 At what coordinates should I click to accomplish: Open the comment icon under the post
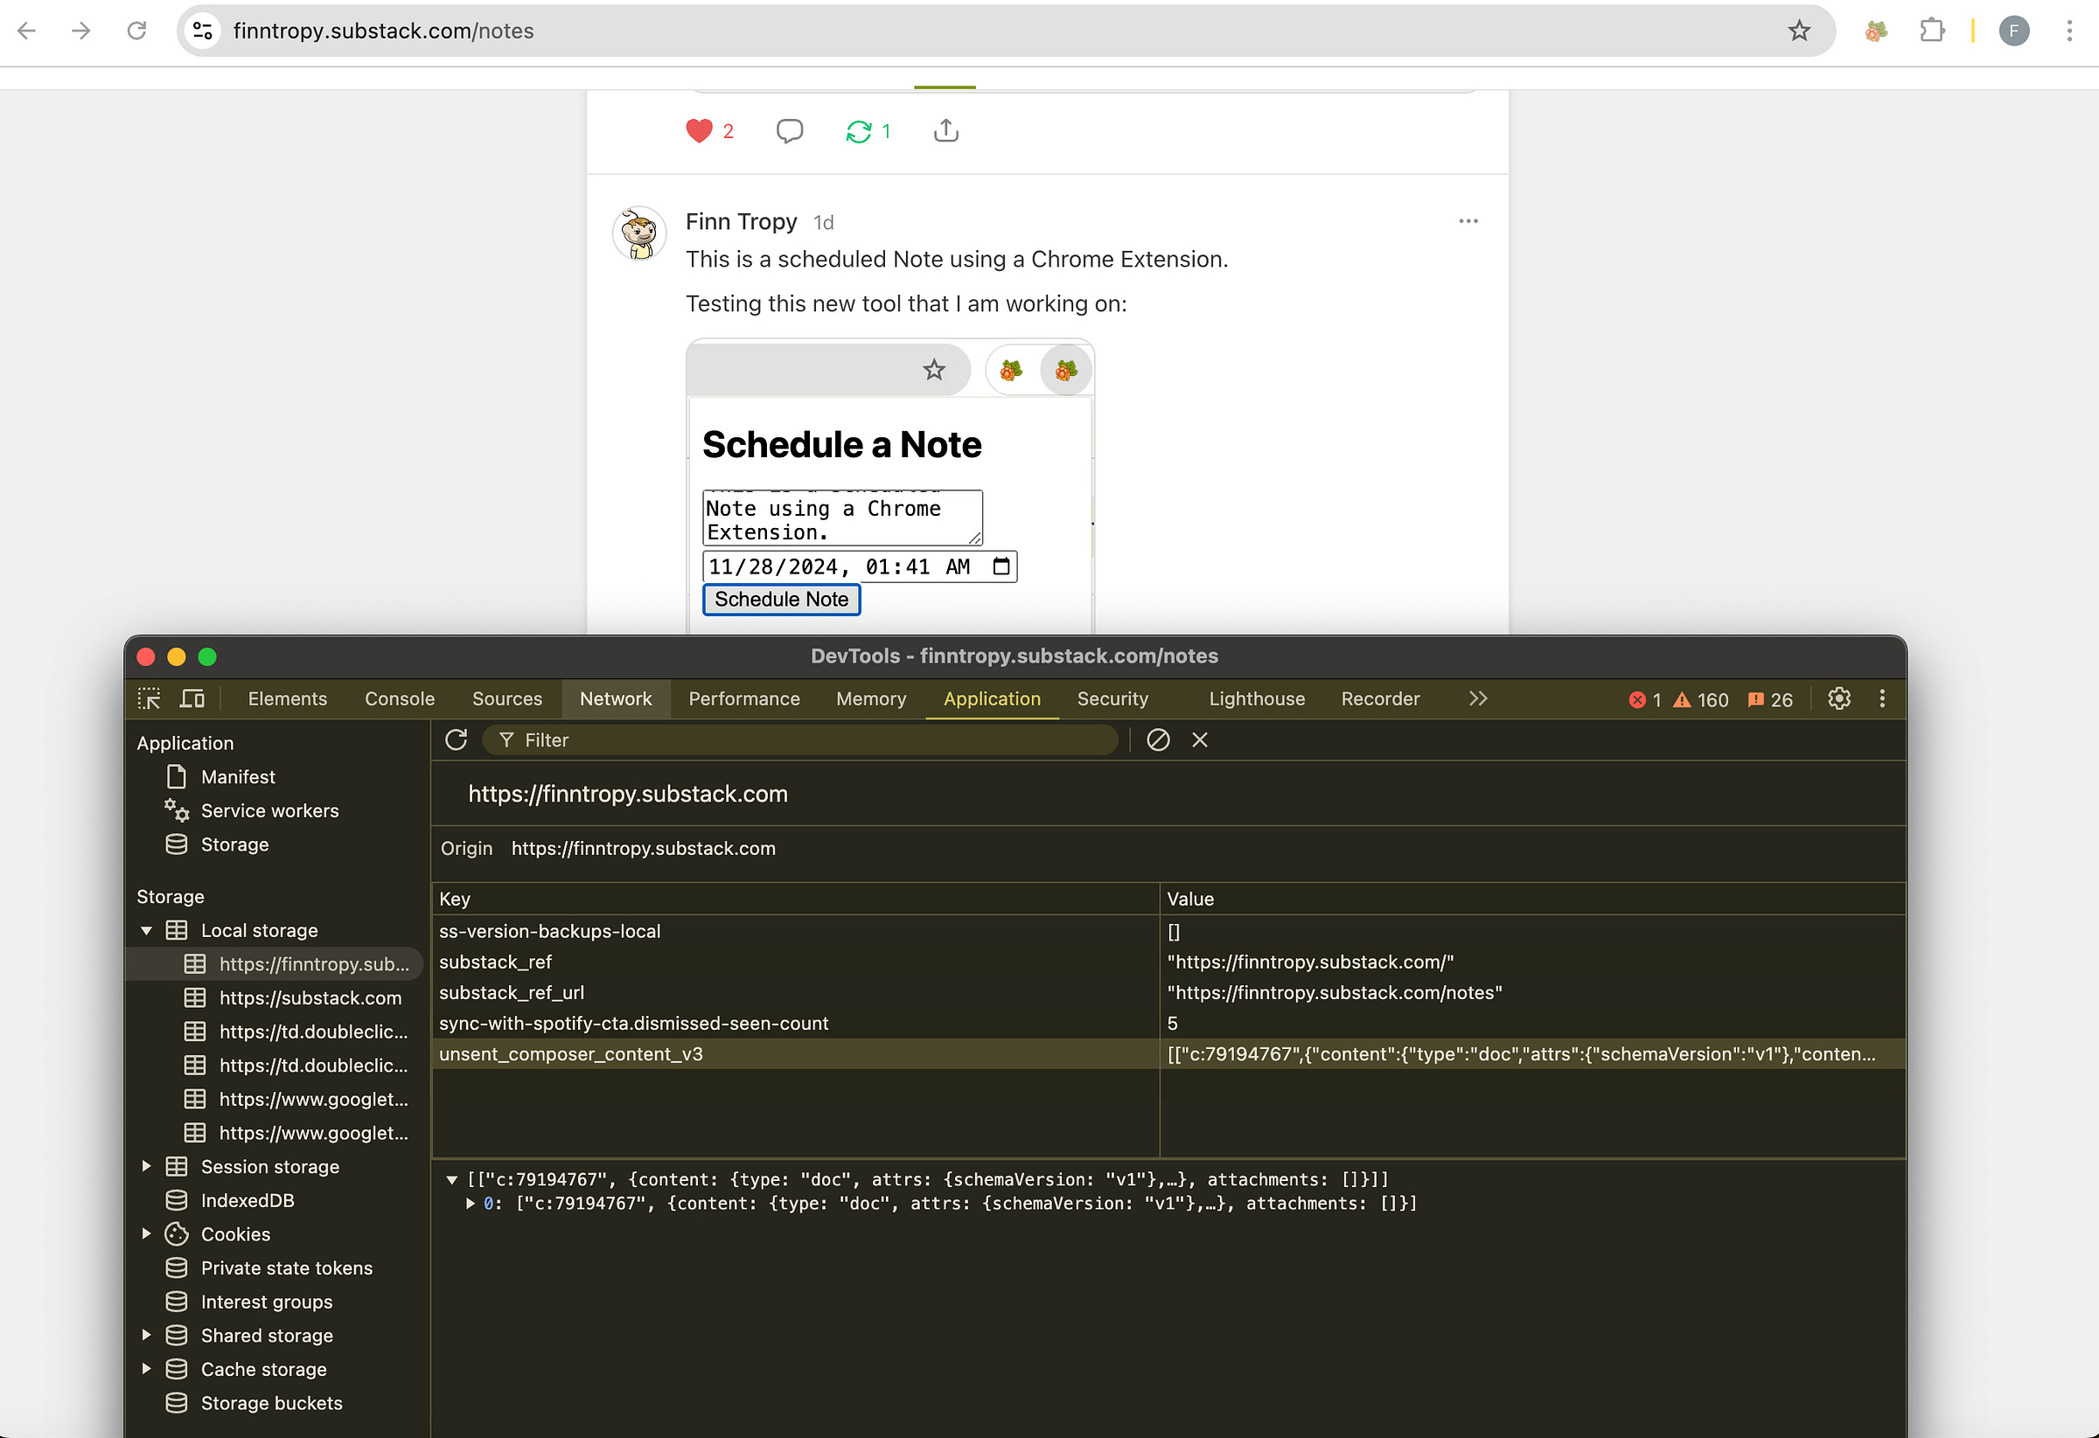(x=790, y=130)
